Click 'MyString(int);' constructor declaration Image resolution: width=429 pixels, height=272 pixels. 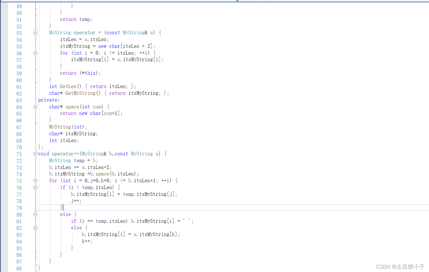[x=68, y=127]
